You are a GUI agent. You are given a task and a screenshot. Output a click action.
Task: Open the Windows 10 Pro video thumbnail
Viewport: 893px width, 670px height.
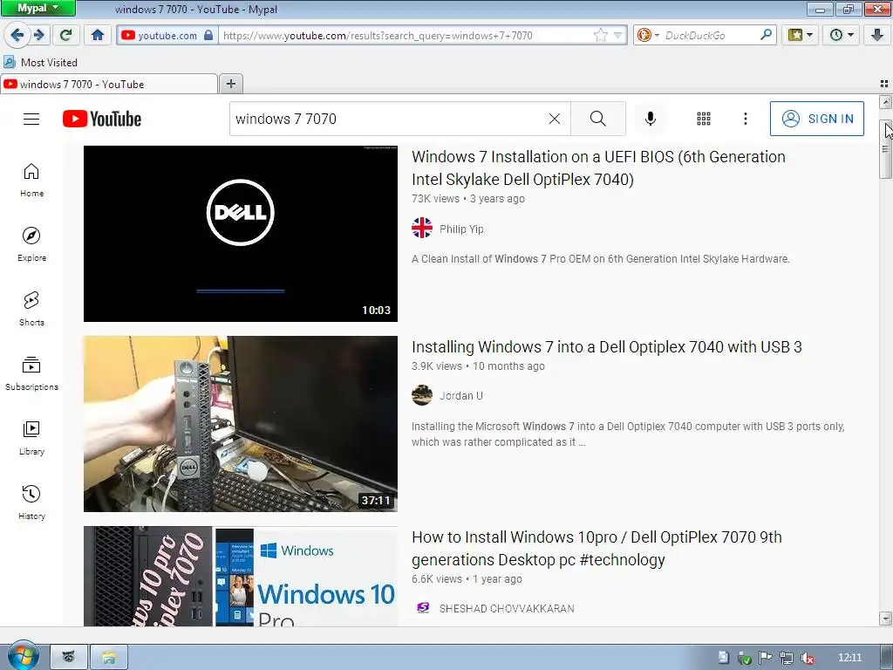coord(241,576)
